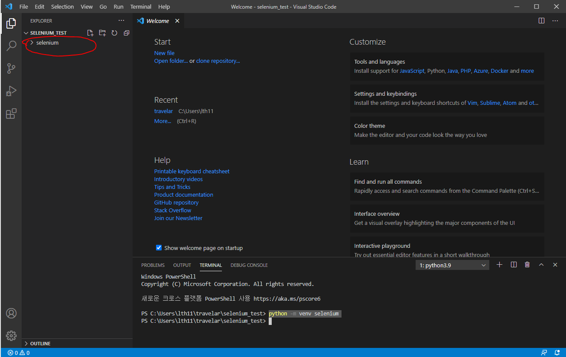566x357 pixels.
Task: Open the Go menu
Action: click(103, 6)
